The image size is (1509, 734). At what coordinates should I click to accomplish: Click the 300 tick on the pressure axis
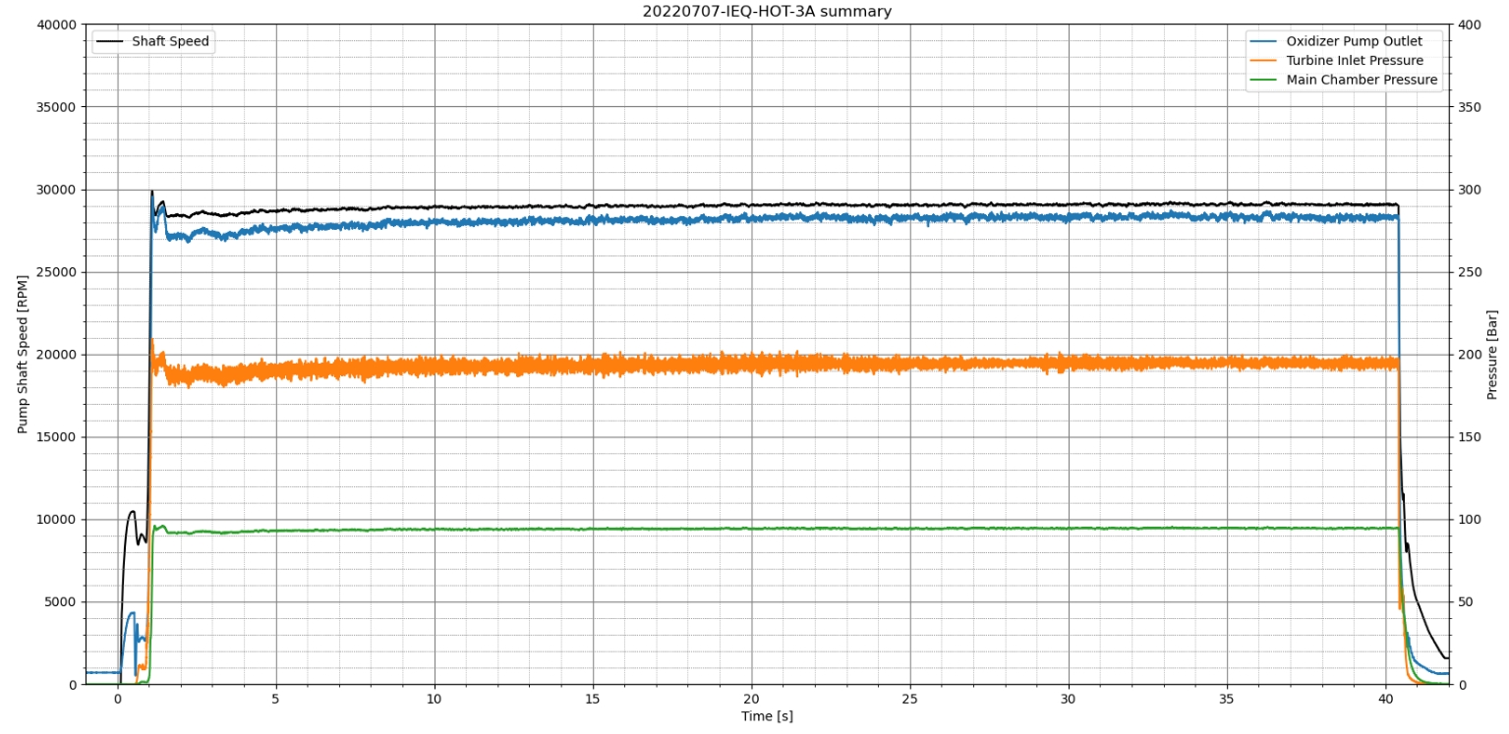tap(1469, 190)
